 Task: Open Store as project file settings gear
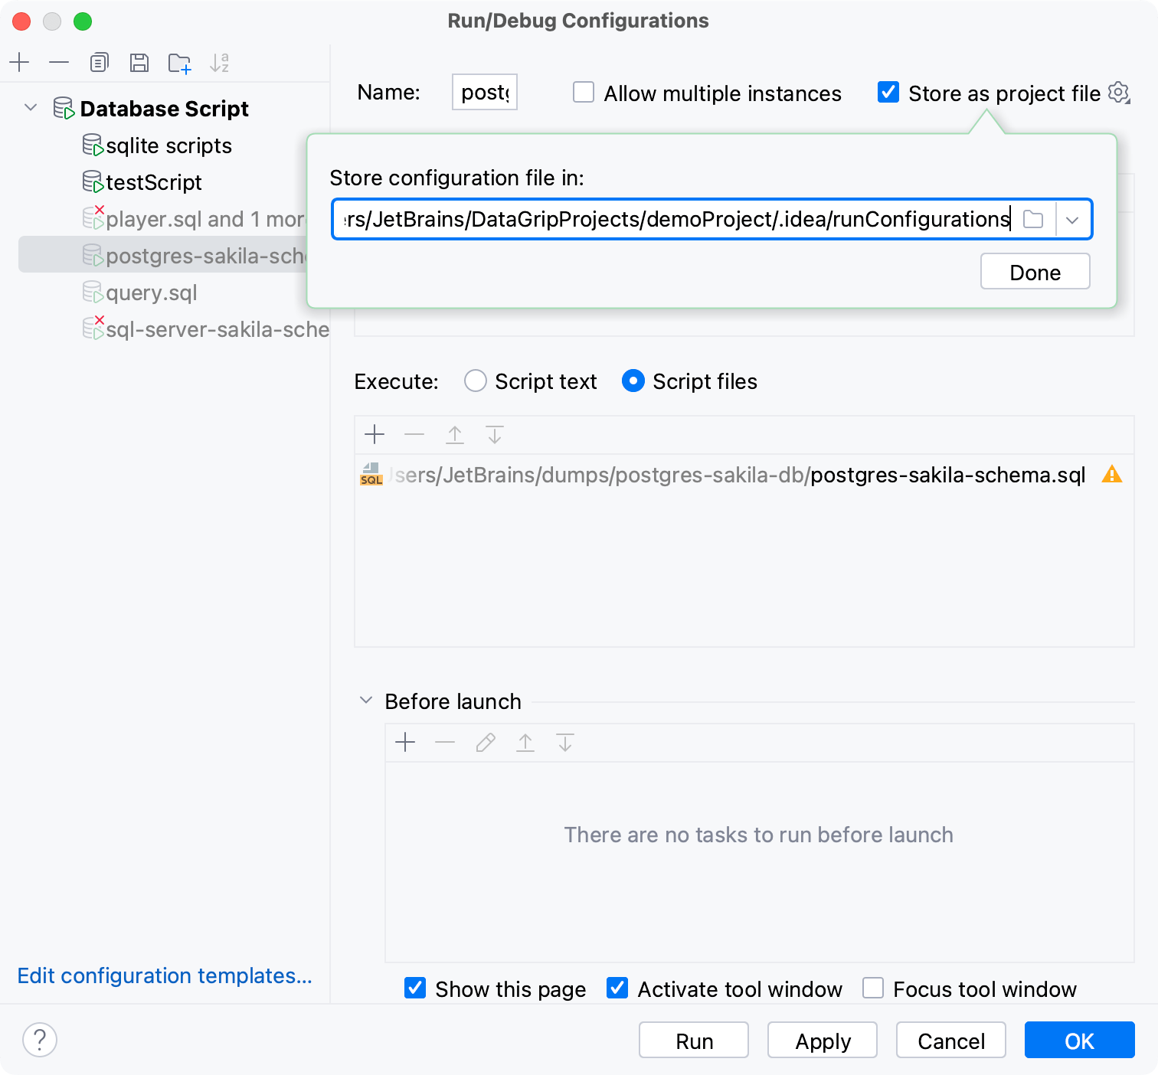(1119, 93)
